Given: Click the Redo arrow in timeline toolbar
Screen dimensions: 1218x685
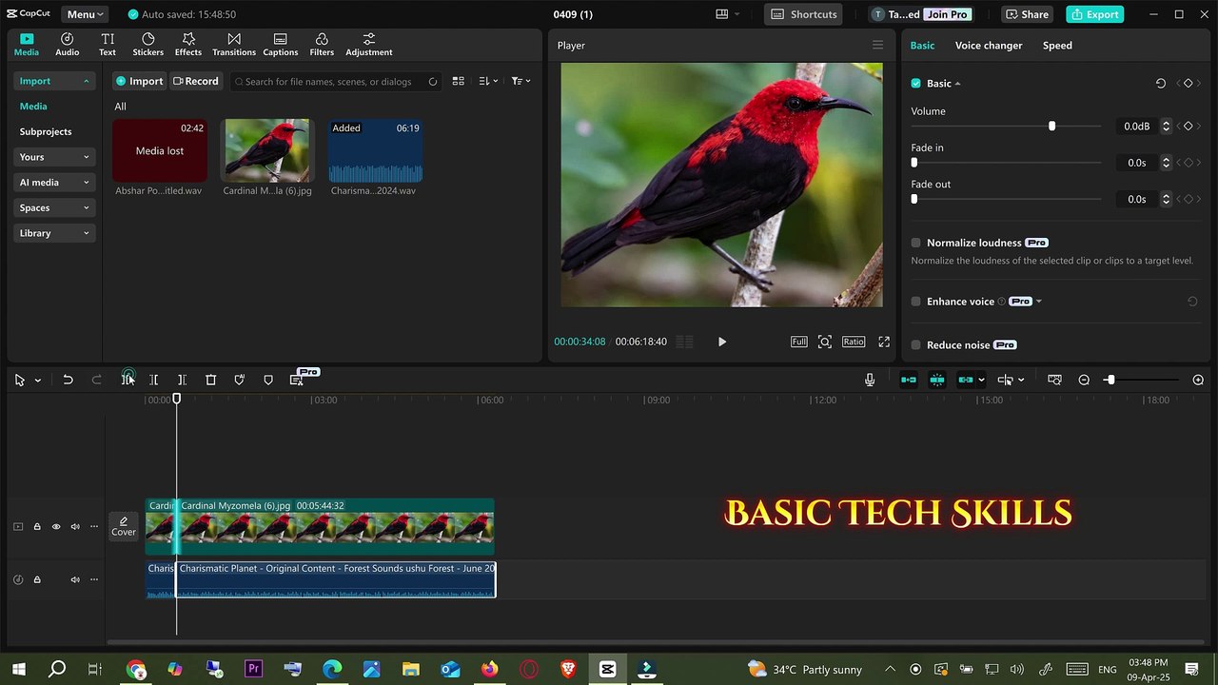Looking at the screenshot, I should click(x=96, y=380).
